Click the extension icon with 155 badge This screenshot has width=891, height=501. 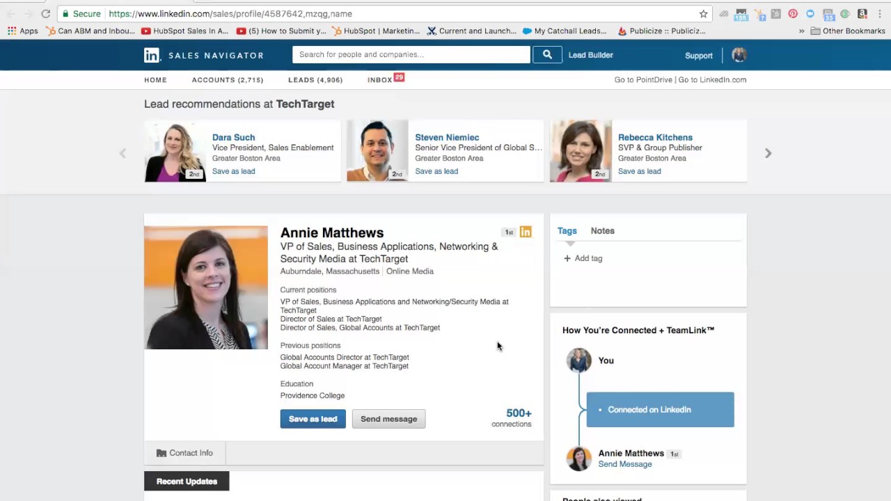click(x=741, y=15)
